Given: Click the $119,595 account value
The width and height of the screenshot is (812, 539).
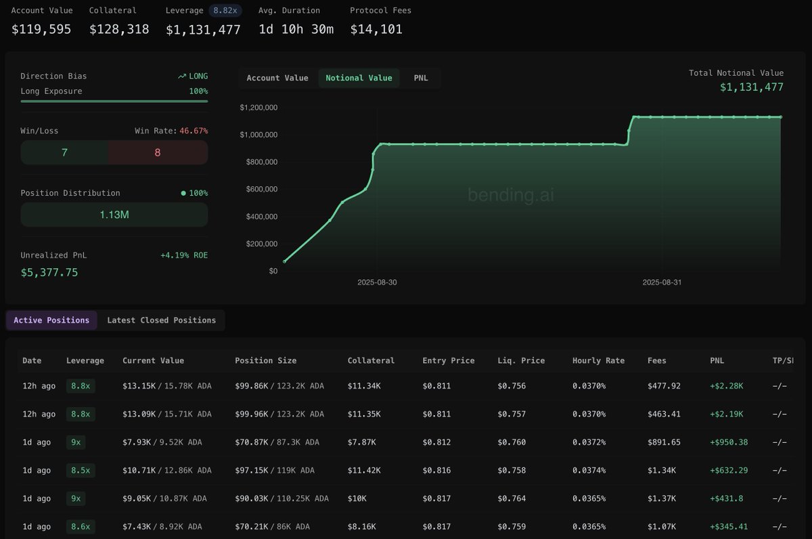Looking at the screenshot, I should pyautogui.click(x=41, y=29).
